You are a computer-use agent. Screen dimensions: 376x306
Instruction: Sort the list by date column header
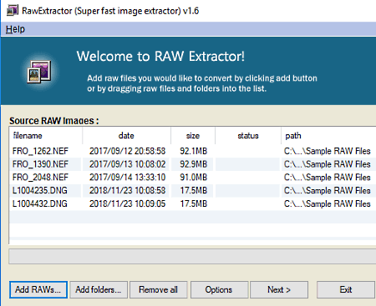(x=126, y=136)
